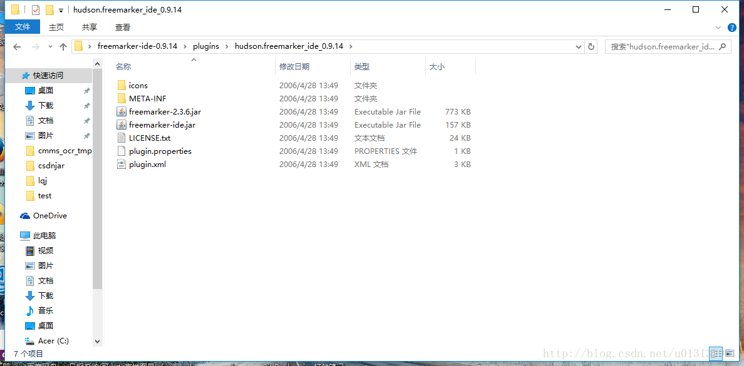Screen dimensions: 744x366
Task: Expand breadcrumb arrow after hudson.freemarker_ide_0.9.14
Action: pos(350,46)
